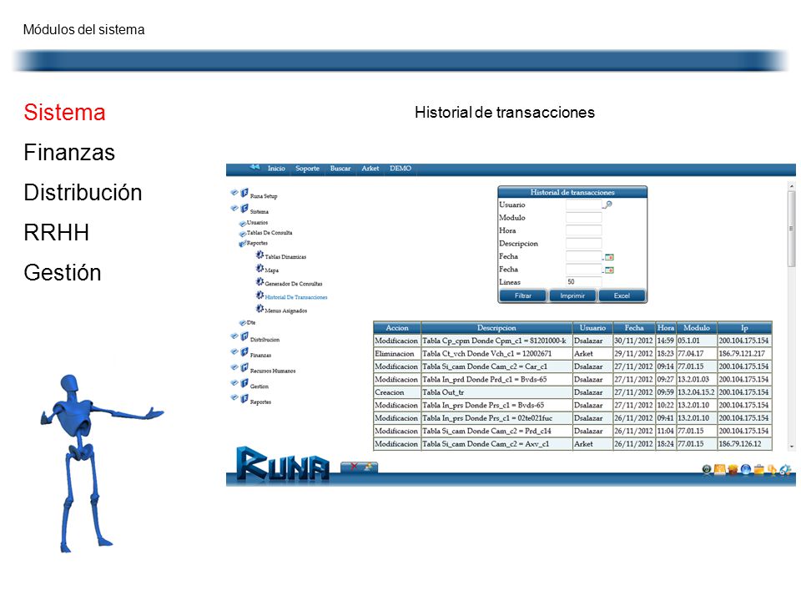Open calendar picker of second Fecha field

click(x=609, y=270)
